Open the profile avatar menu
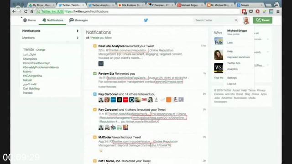The width and height of the screenshot is (292, 164). 246,20
